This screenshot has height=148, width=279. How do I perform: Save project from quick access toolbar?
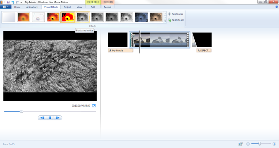pos(8,2)
